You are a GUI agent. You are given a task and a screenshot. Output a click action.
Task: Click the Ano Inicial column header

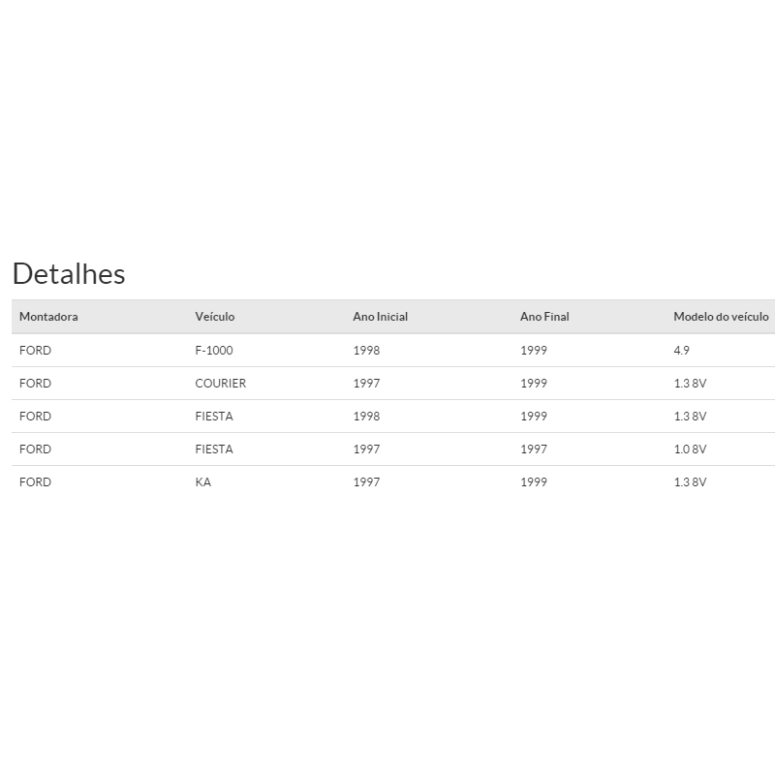(381, 317)
